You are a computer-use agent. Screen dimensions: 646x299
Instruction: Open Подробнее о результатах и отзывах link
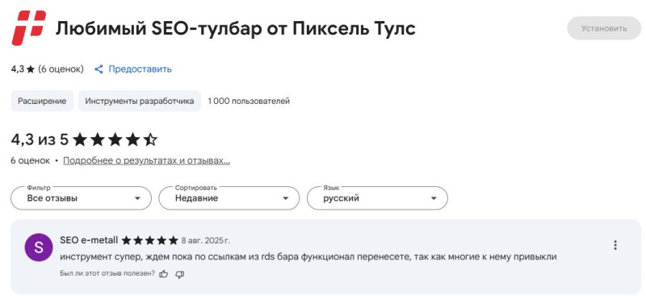tap(147, 160)
